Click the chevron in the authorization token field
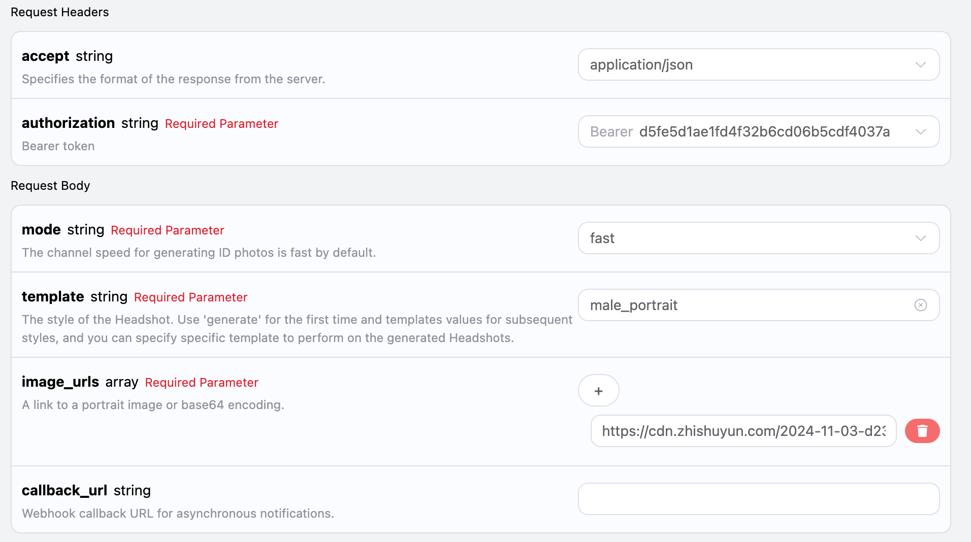Viewport: 971px width, 542px height. (920, 131)
